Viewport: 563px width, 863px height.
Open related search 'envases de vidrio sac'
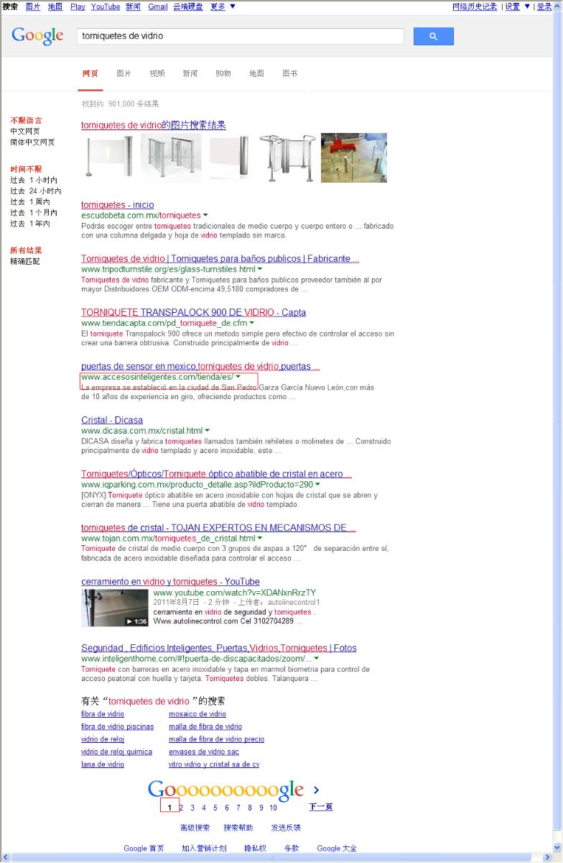[x=204, y=752]
